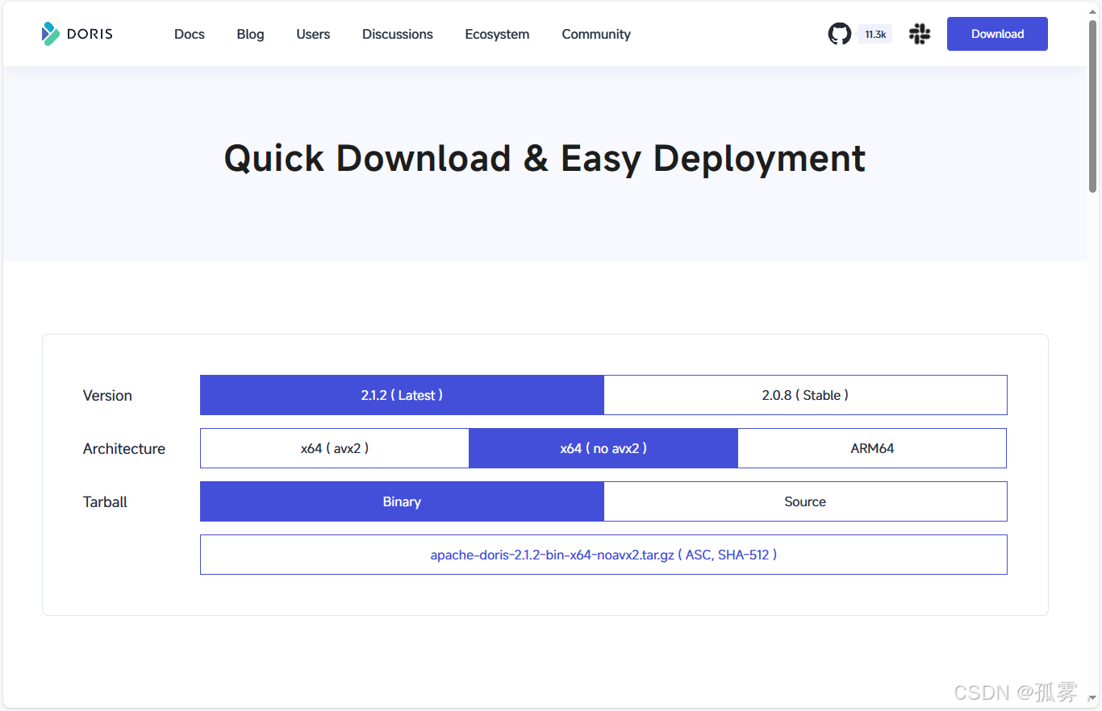Click the page's vertical scrollbar thumb
The height and width of the screenshot is (711, 1102).
click(1093, 105)
